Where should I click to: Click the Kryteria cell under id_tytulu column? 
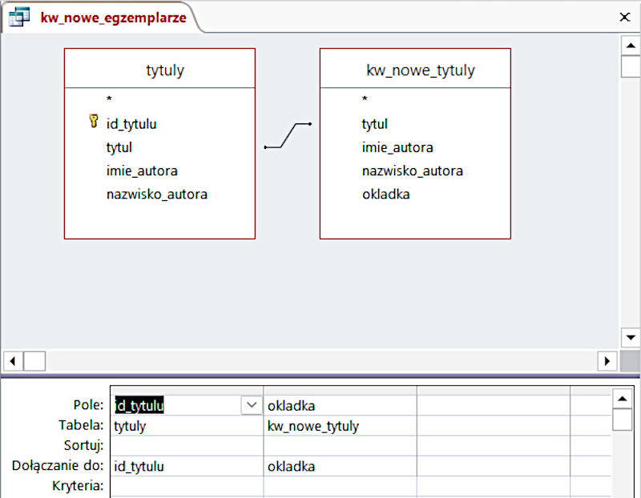(187, 486)
